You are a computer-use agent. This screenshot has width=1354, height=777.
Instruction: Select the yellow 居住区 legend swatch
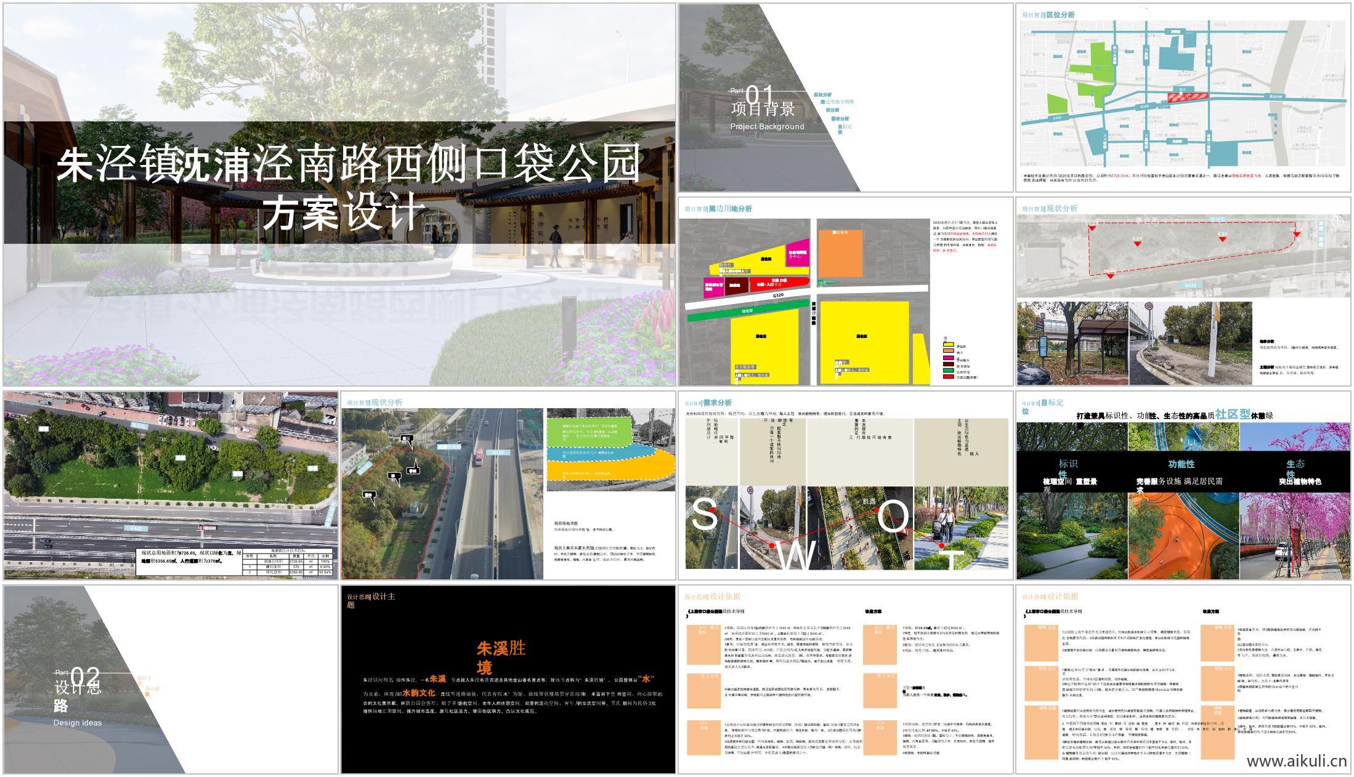[x=949, y=344]
